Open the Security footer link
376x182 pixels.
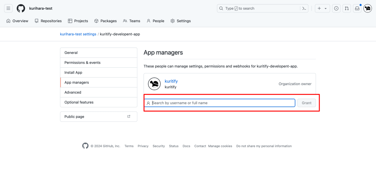[159, 146]
